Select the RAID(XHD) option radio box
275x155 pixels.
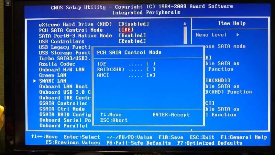click(x=151, y=69)
